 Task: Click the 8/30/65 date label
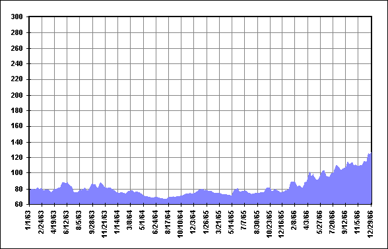click(x=257, y=222)
